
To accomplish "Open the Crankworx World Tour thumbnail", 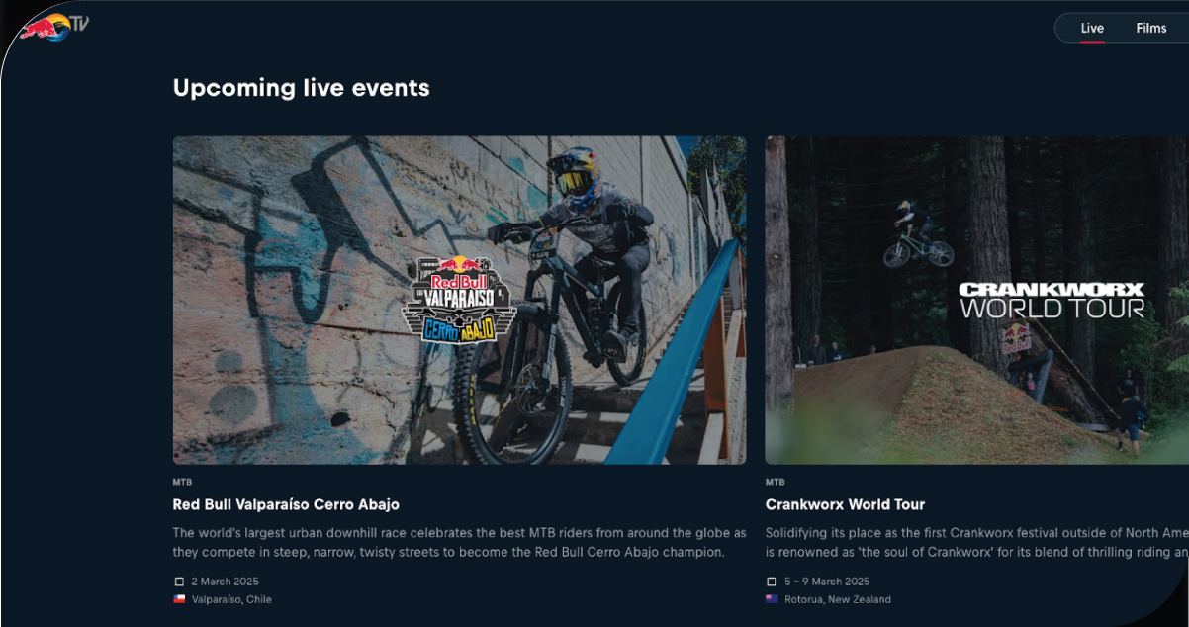I will click(x=976, y=301).
